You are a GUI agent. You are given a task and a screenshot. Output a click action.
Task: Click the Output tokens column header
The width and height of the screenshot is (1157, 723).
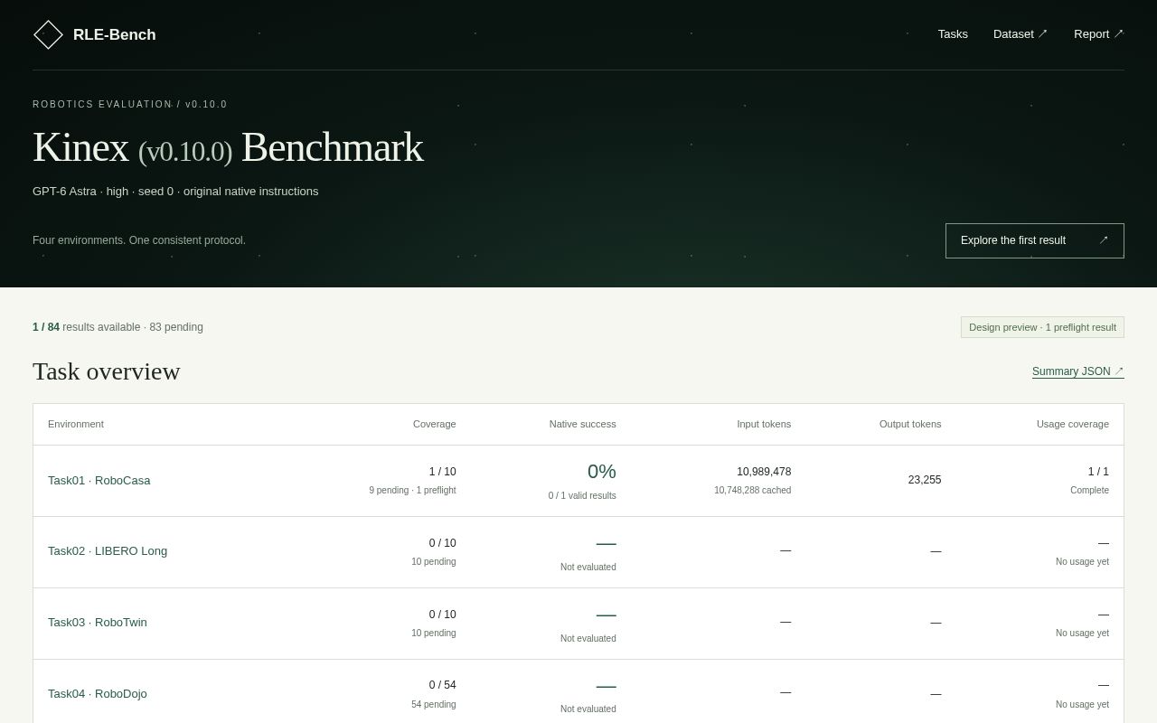pos(910,424)
